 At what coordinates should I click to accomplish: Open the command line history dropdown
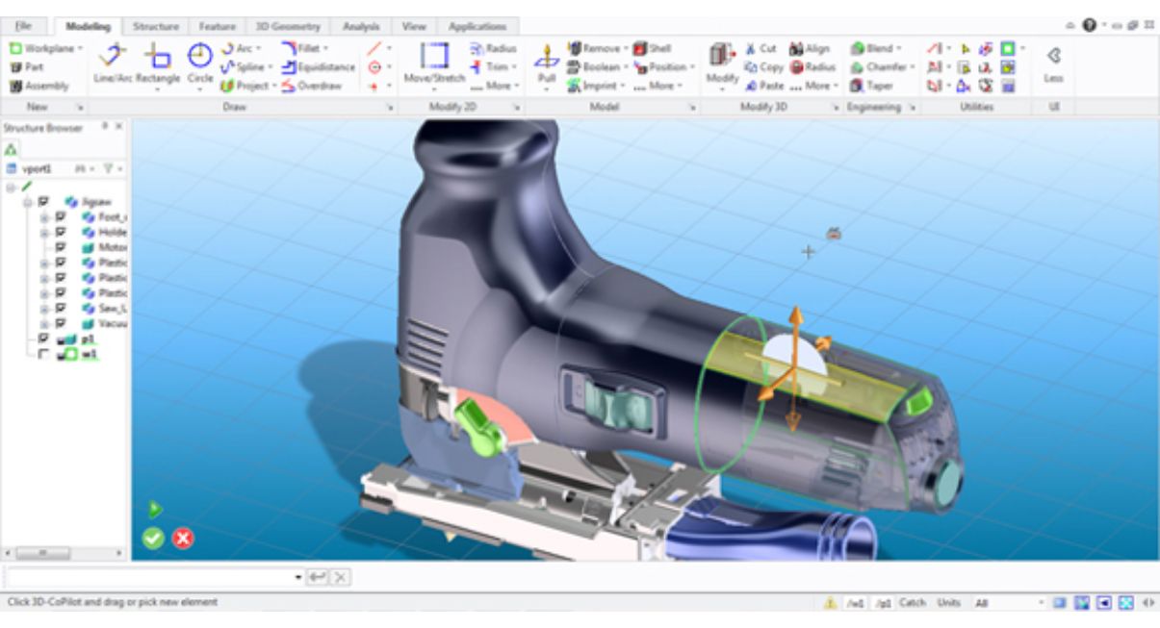pyautogui.click(x=298, y=577)
